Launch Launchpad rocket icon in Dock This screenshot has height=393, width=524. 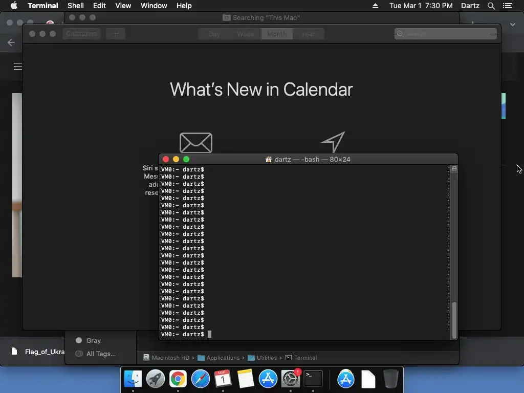point(156,379)
